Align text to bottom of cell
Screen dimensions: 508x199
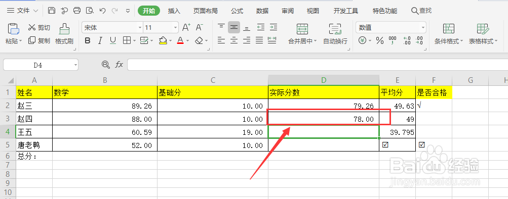[247, 28]
